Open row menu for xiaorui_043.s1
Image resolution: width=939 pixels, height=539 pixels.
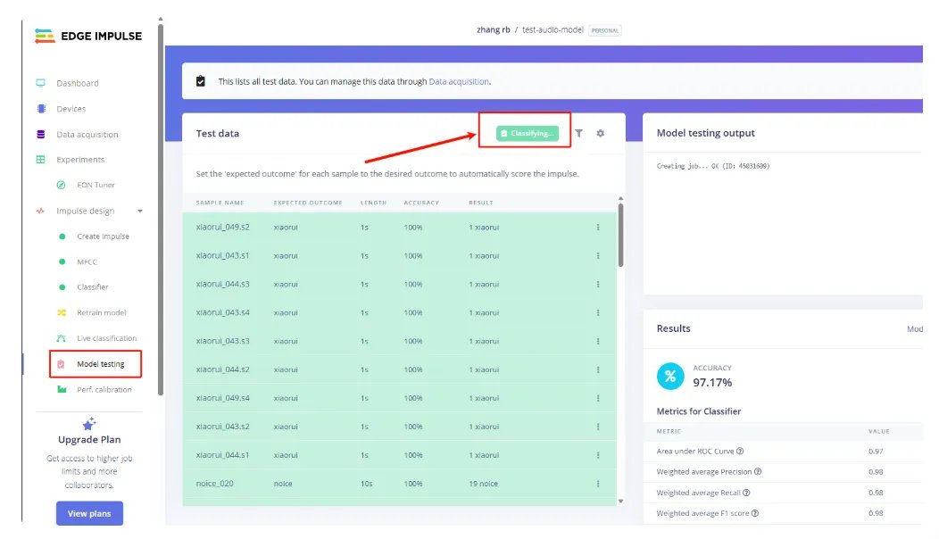[598, 256]
